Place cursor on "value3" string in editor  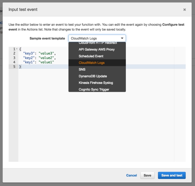click(x=47, y=53)
